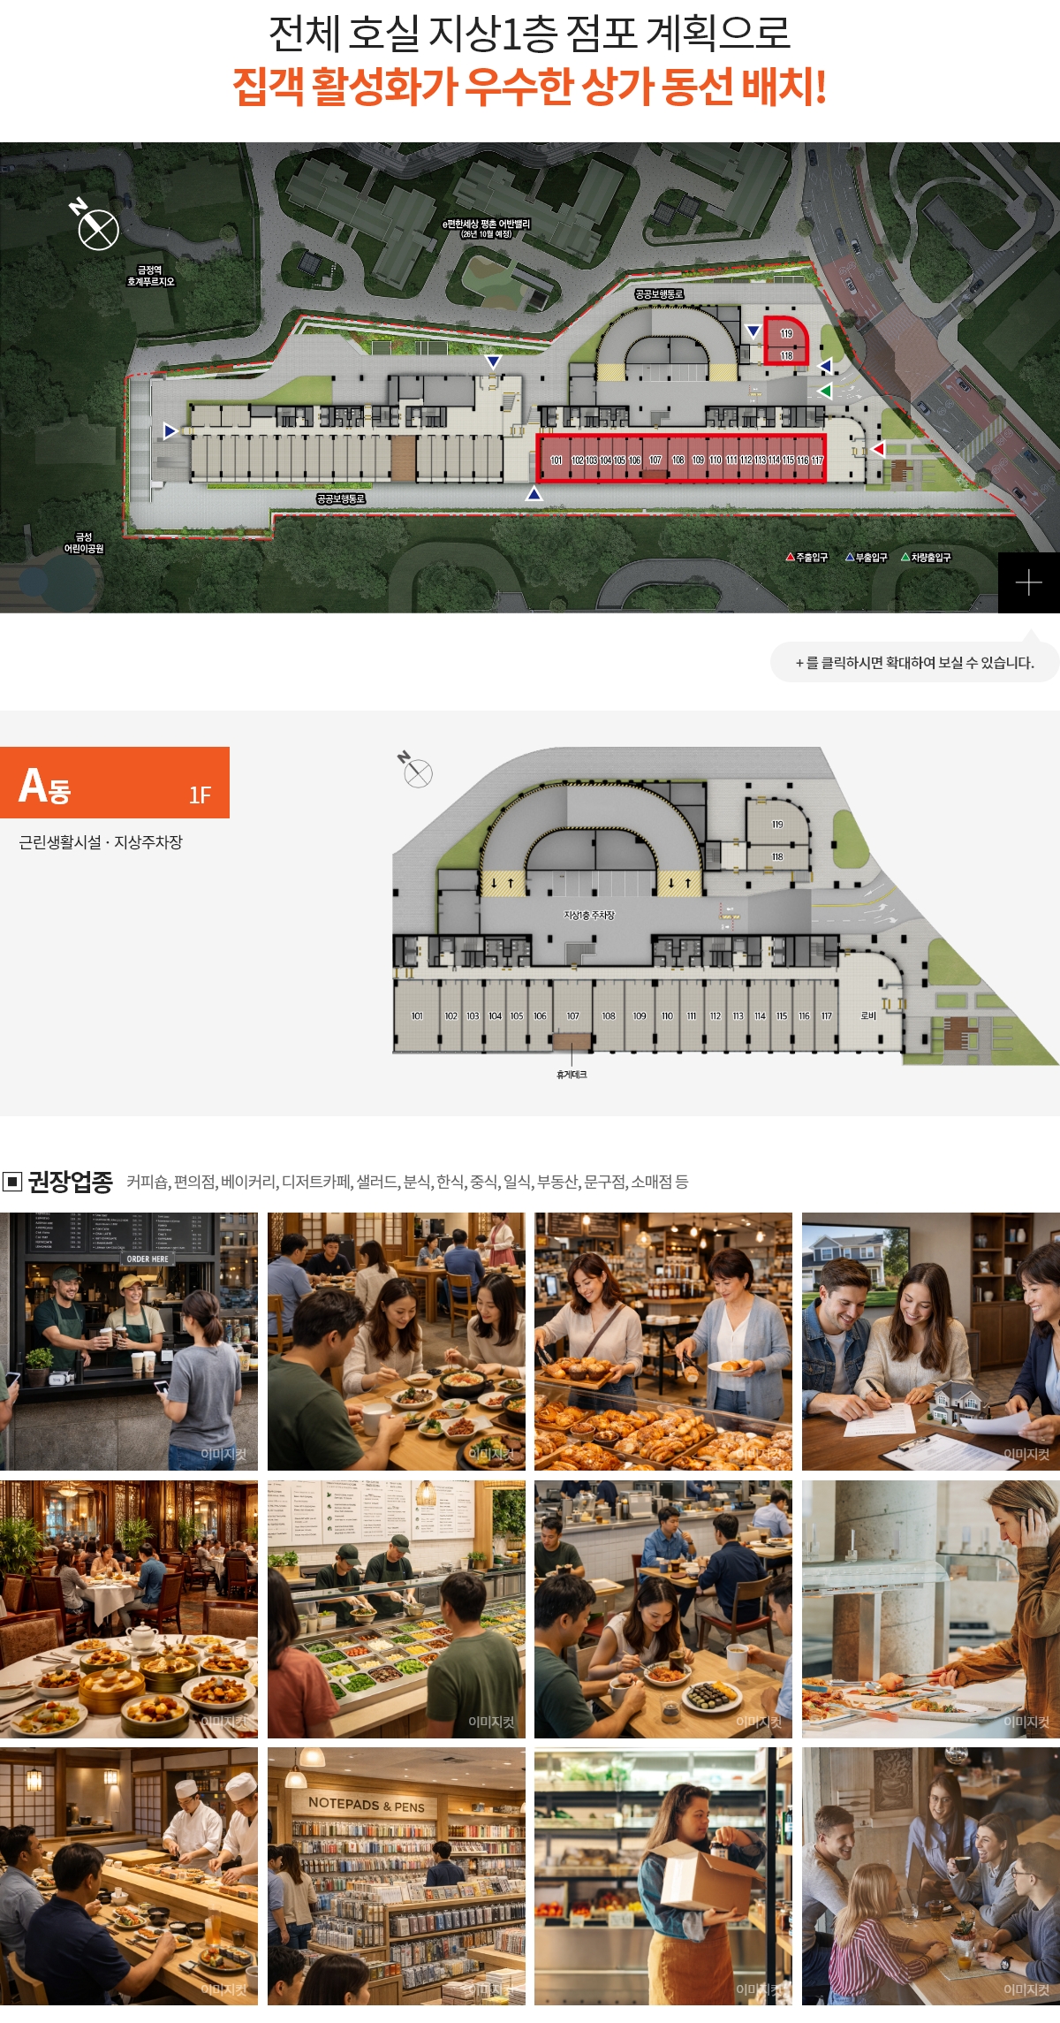Image resolution: width=1060 pixels, height=2023 pixels.
Task: Open the salad bar counter photo
Action: pyautogui.click(x=396, y=1609)
